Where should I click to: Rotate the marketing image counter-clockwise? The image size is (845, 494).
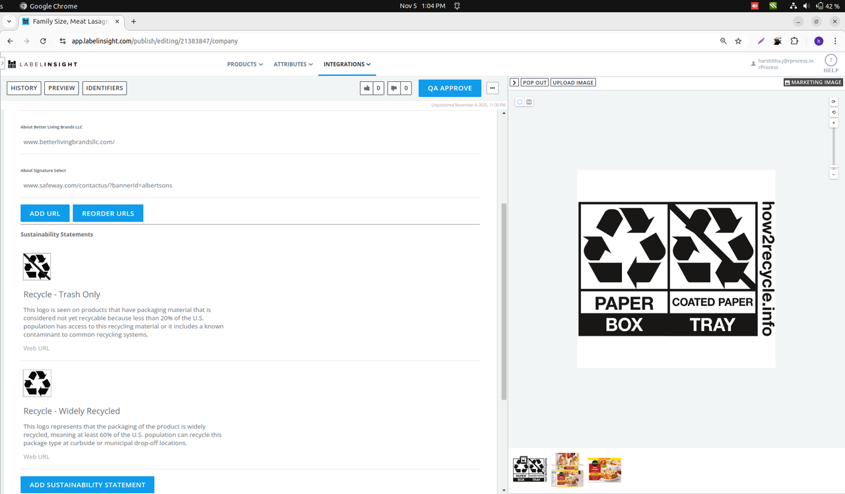pyautogui.click(x=833, y=112)
